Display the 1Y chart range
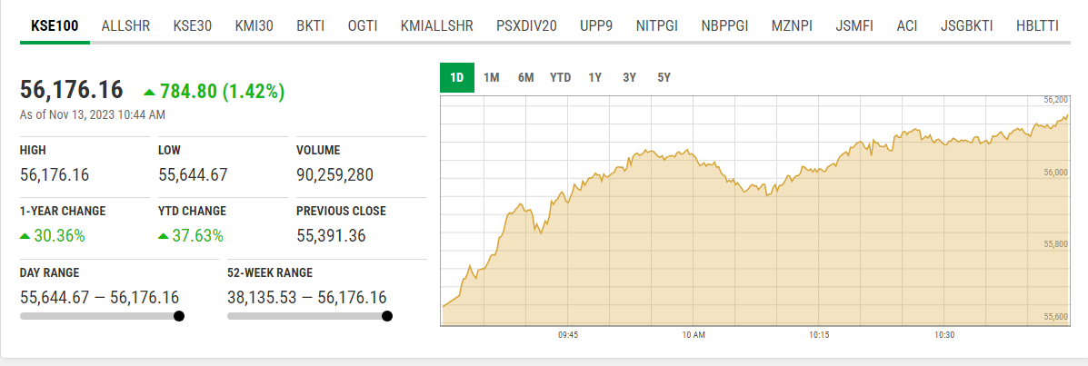 pos(595,77)
